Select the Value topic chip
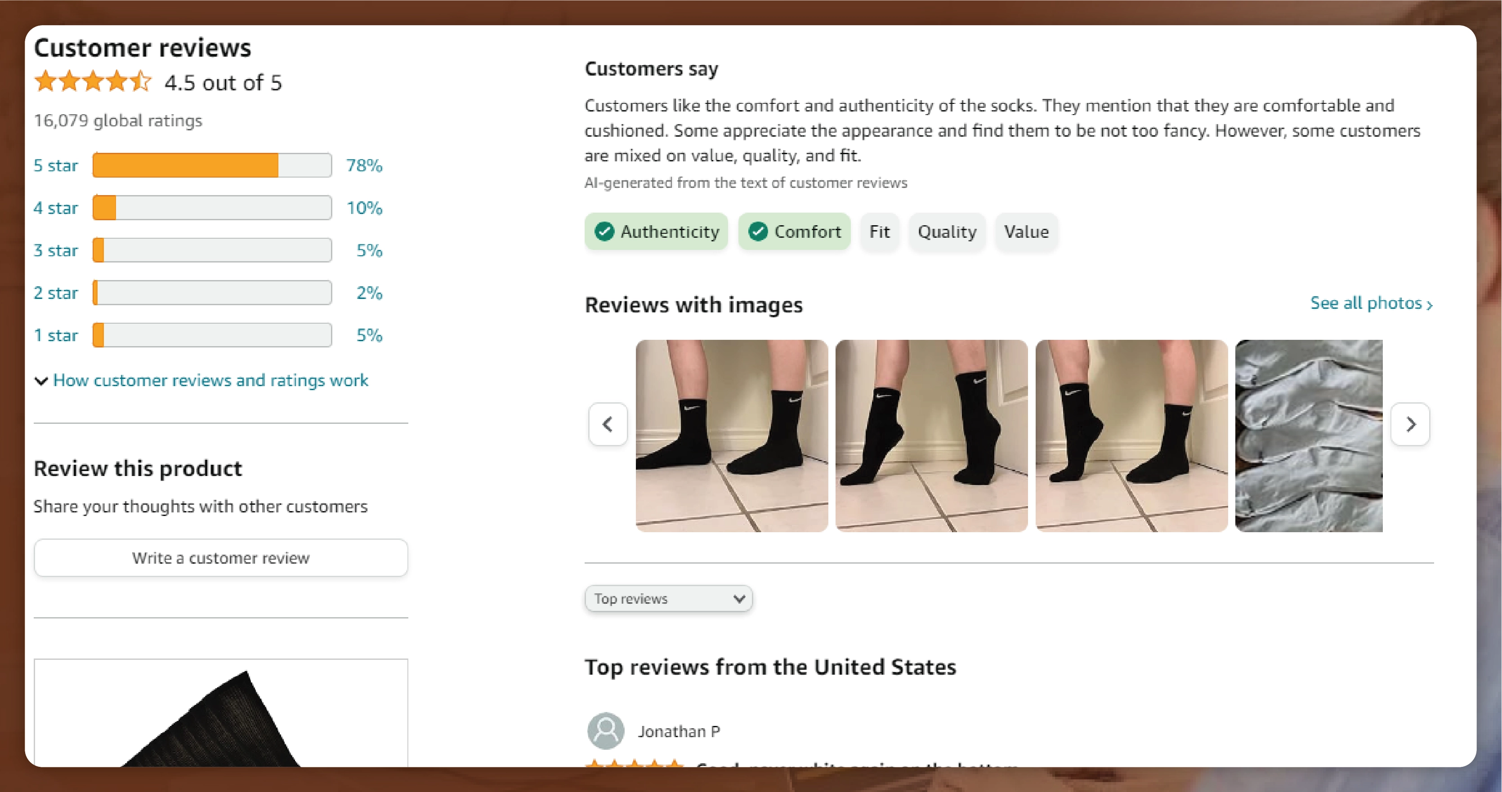Viewport: 1502px width, 792px height. (x=1026, y=231)
